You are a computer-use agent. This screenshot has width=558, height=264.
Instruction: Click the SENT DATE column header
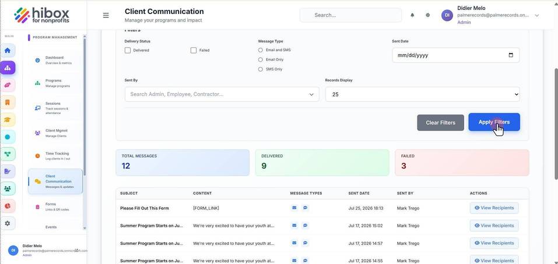tap(359, 194)
